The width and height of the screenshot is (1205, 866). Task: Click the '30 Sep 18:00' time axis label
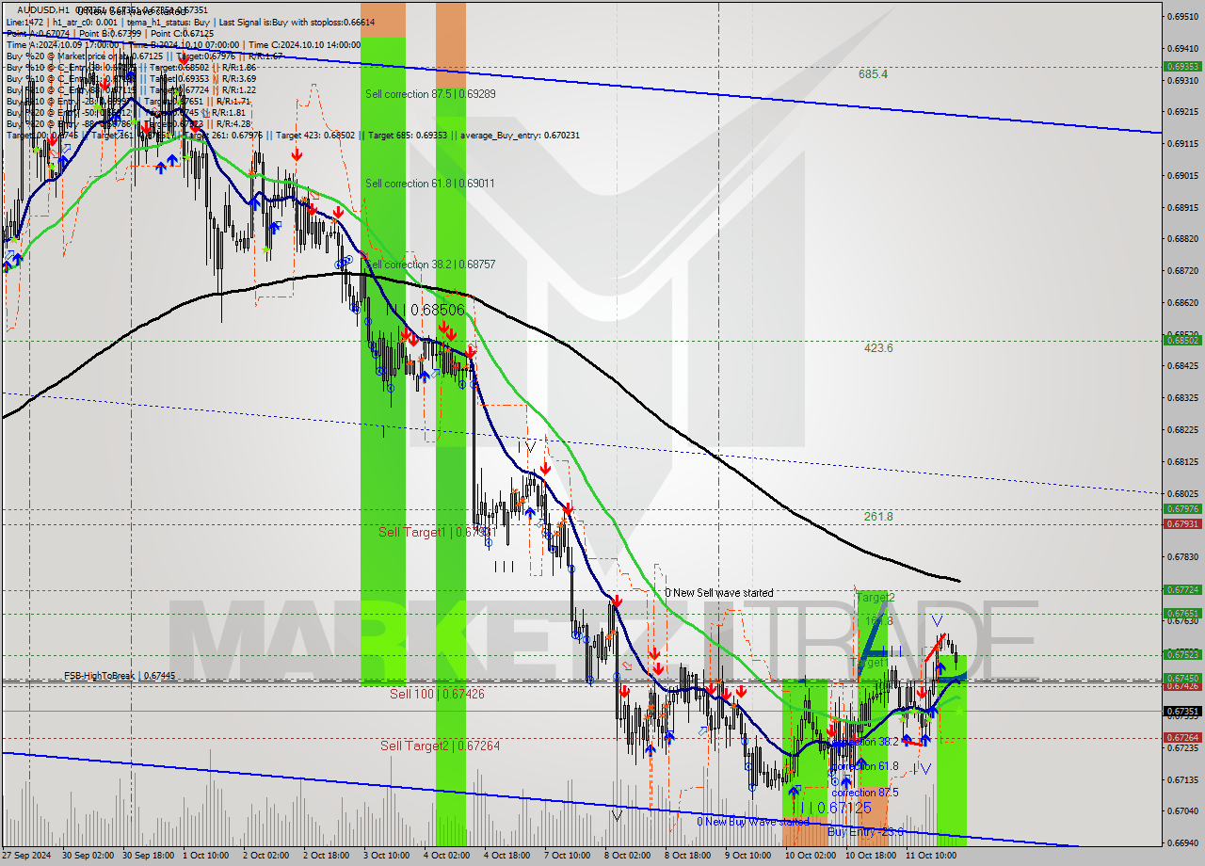(149, 856)
